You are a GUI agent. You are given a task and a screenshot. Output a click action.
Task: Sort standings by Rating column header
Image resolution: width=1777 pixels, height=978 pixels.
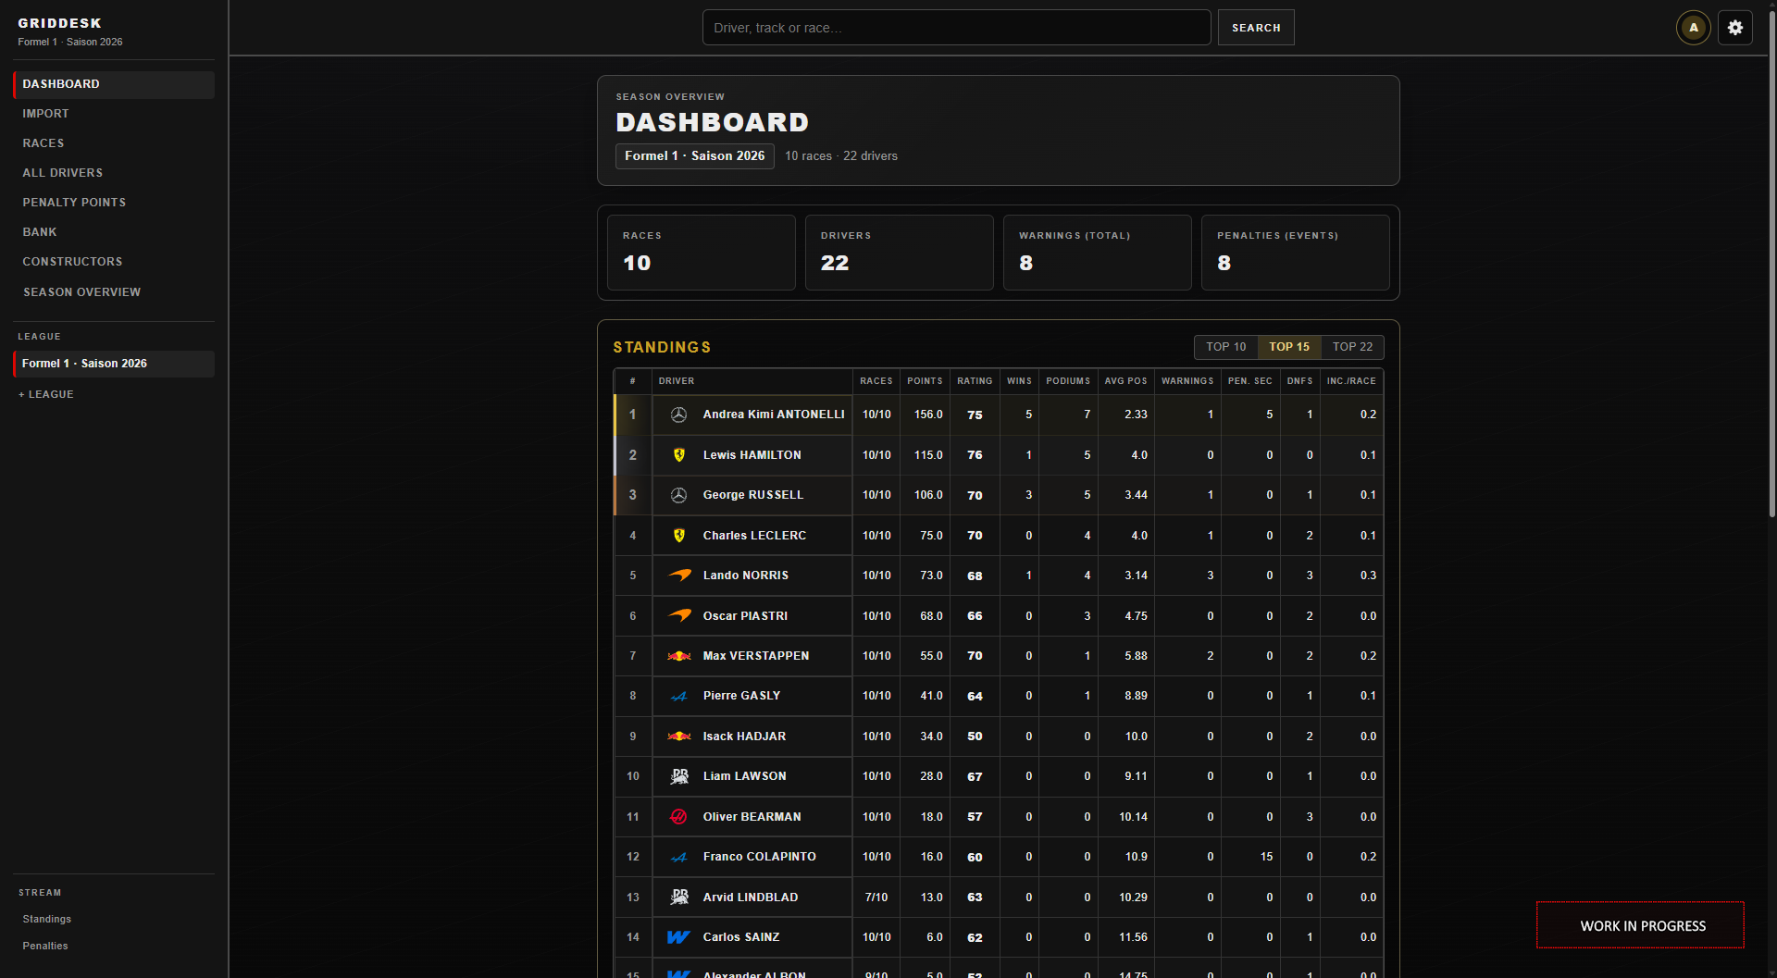pyautogui.click(x=975, y=381)
